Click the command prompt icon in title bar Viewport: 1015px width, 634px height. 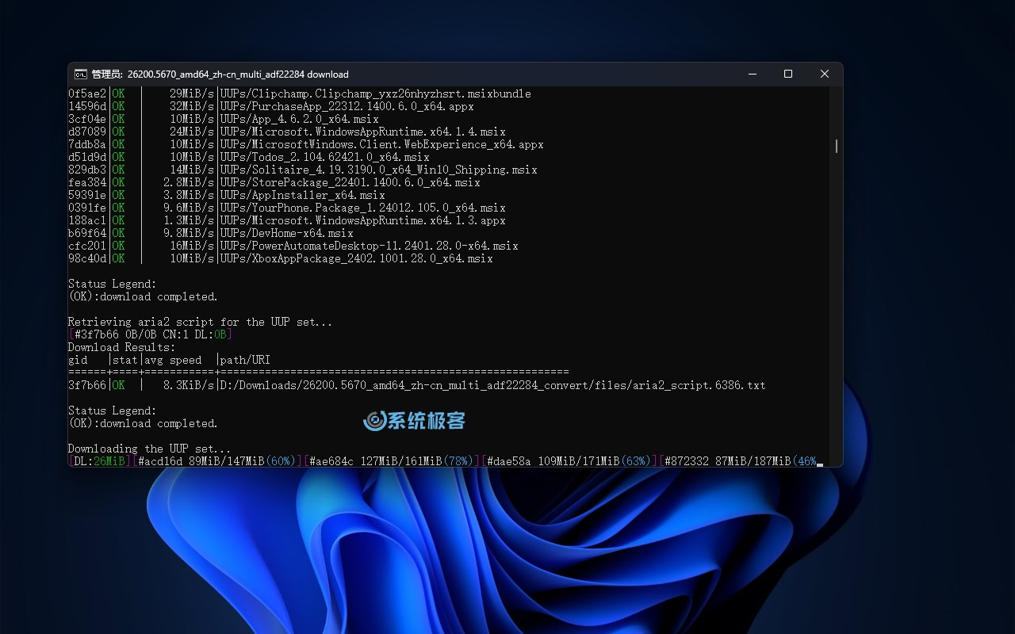click(81, 74)
